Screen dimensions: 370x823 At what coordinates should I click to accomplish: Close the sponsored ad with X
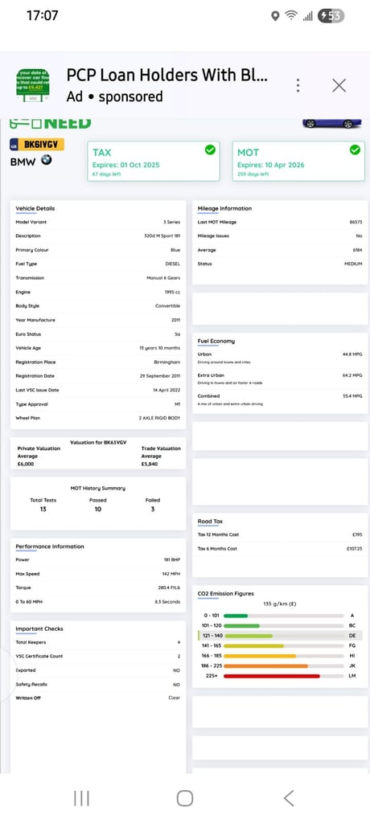pos(339,85)
